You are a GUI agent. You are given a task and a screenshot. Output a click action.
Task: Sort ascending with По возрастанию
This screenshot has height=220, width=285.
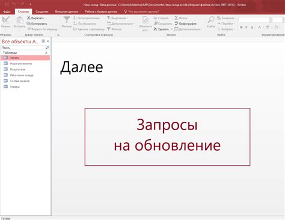(x=87, y=18)
